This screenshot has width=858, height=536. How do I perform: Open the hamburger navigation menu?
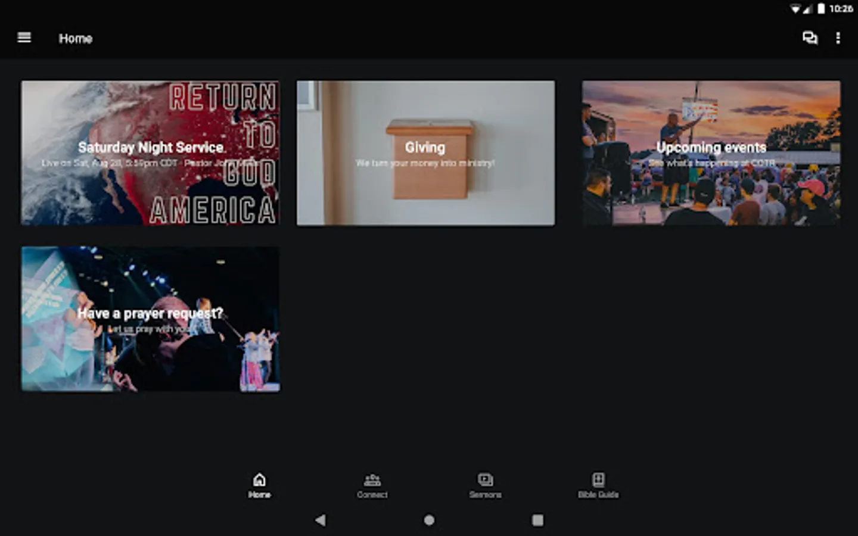pyautogui.click(x=24, y=38)
